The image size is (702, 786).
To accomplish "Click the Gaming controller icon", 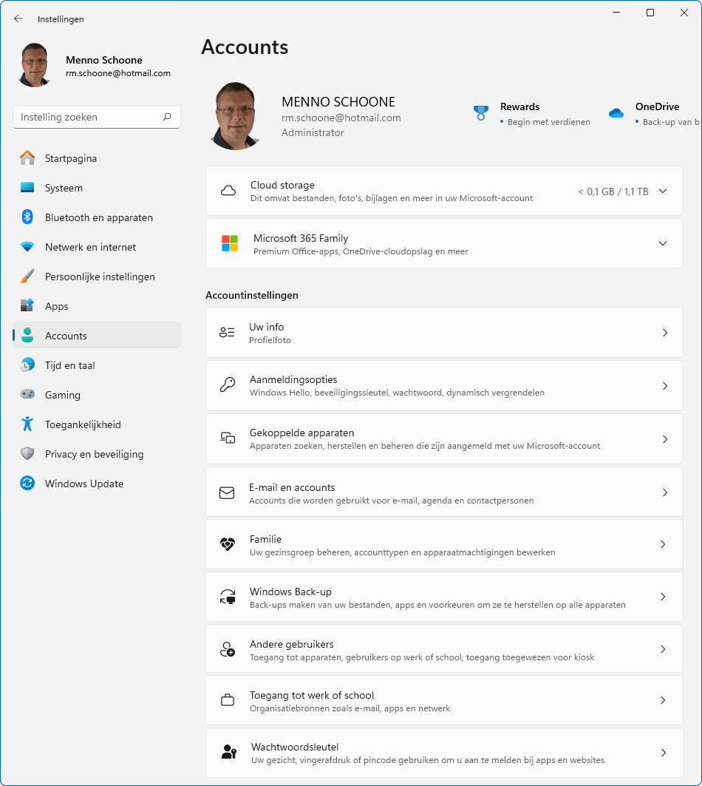I will pyautogui.click(x=27, y=394).
